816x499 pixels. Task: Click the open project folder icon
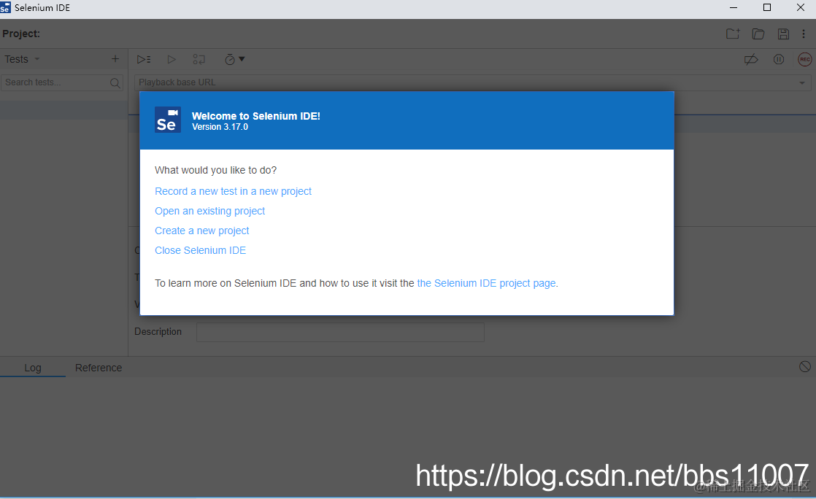(x=758, y=34)
